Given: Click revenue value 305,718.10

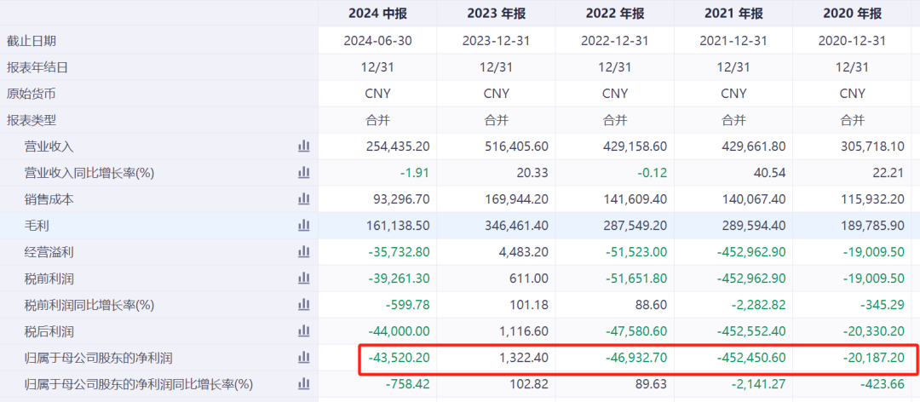Looking at the screenshot, I should (x=872, y=146).
